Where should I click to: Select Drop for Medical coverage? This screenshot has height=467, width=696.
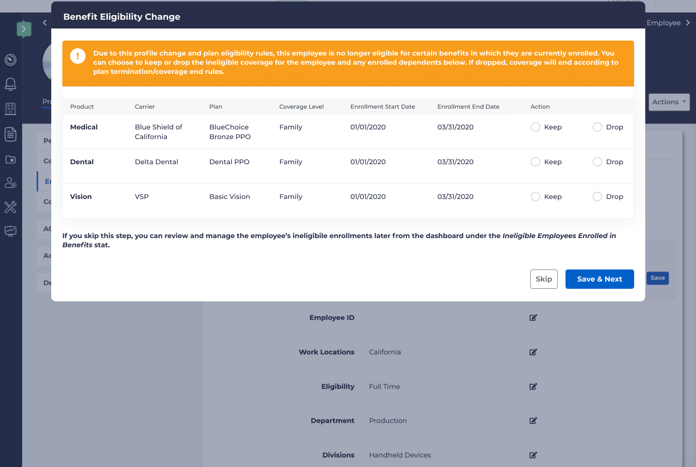[597, 127]
